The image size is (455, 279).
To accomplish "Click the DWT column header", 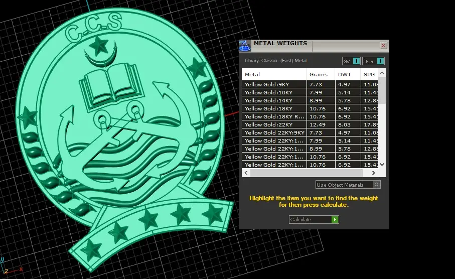I will (x=348, y=74).
